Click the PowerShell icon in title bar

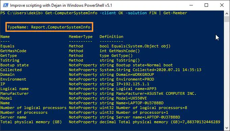[x=6, y=5]
